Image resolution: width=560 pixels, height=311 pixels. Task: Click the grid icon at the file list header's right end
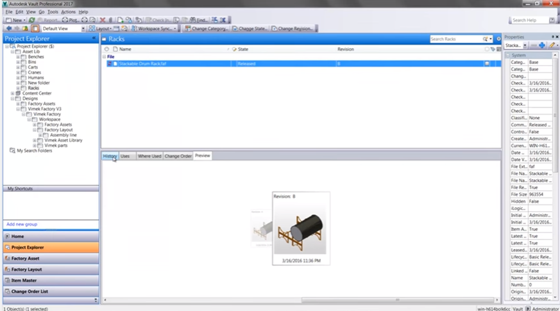coord(498,49)
